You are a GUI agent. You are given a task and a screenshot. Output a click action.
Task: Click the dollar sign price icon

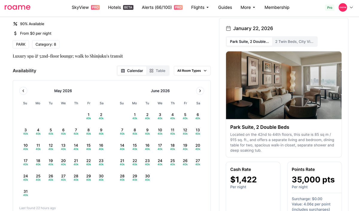(x=15, y=33)
